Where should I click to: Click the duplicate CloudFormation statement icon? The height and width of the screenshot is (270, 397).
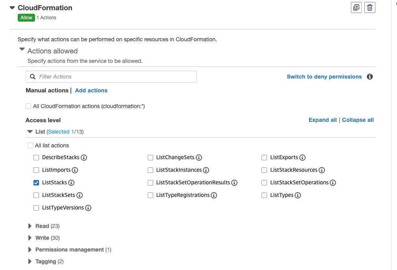(x=356, y=7)
